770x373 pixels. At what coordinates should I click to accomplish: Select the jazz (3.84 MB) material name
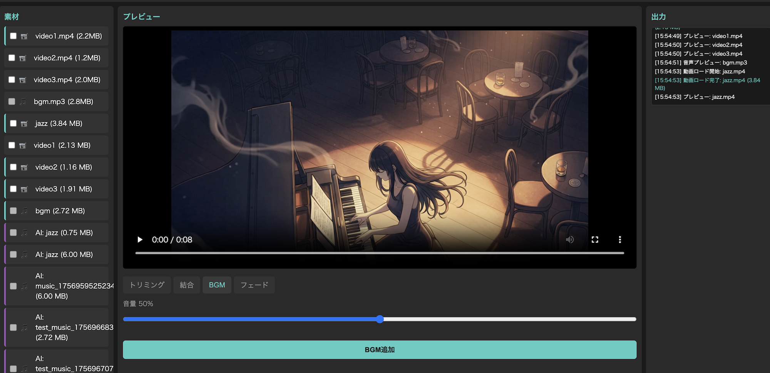pyautogui.click(x=59, y=123)
